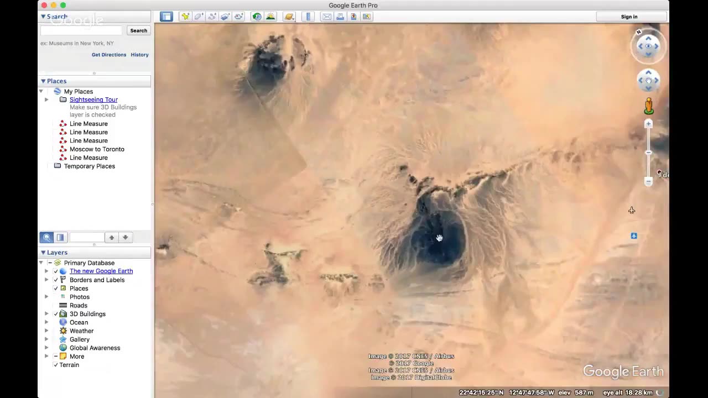
Task: Uncheck The new Google Earth layer
Action: pyautogui.click(x=55, y=271)
